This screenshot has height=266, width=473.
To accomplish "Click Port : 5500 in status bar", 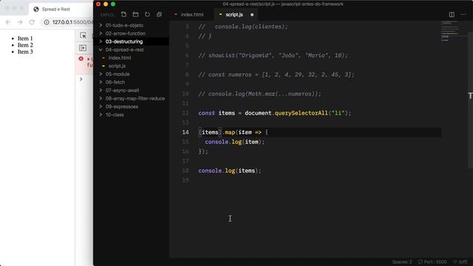I will tap(432, 262).
